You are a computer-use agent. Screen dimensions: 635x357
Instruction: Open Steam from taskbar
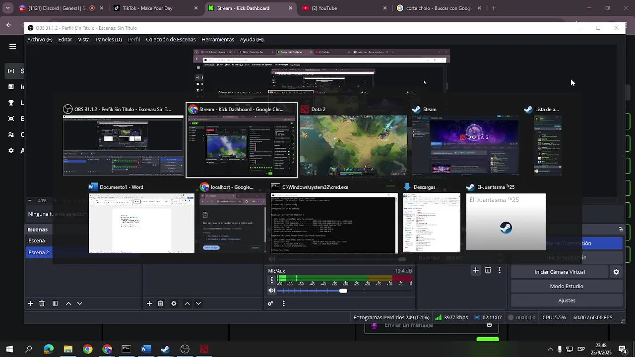(x=165, y=349)
